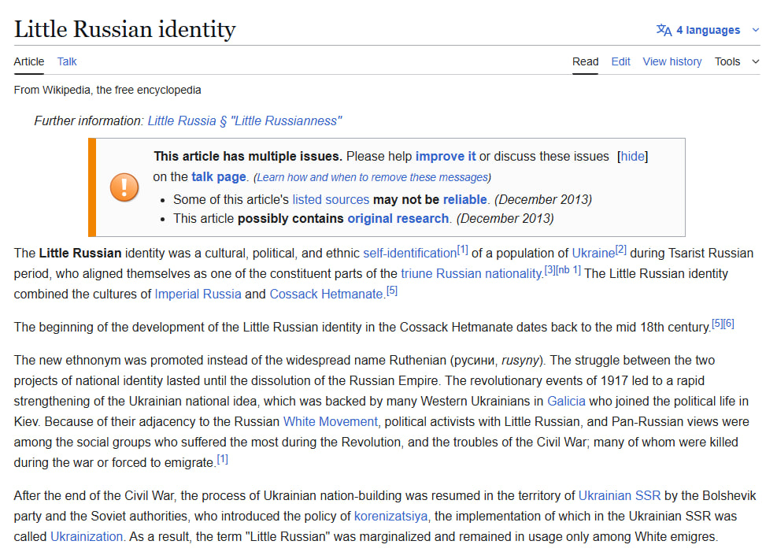Open the Ukrainian SSR link
This screenshot has height=552, width=777.
pos(620,496)
